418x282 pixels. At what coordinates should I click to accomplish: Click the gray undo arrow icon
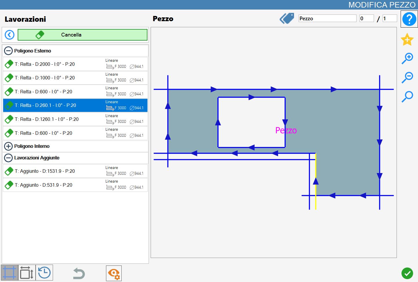click(x=79, y=273)
